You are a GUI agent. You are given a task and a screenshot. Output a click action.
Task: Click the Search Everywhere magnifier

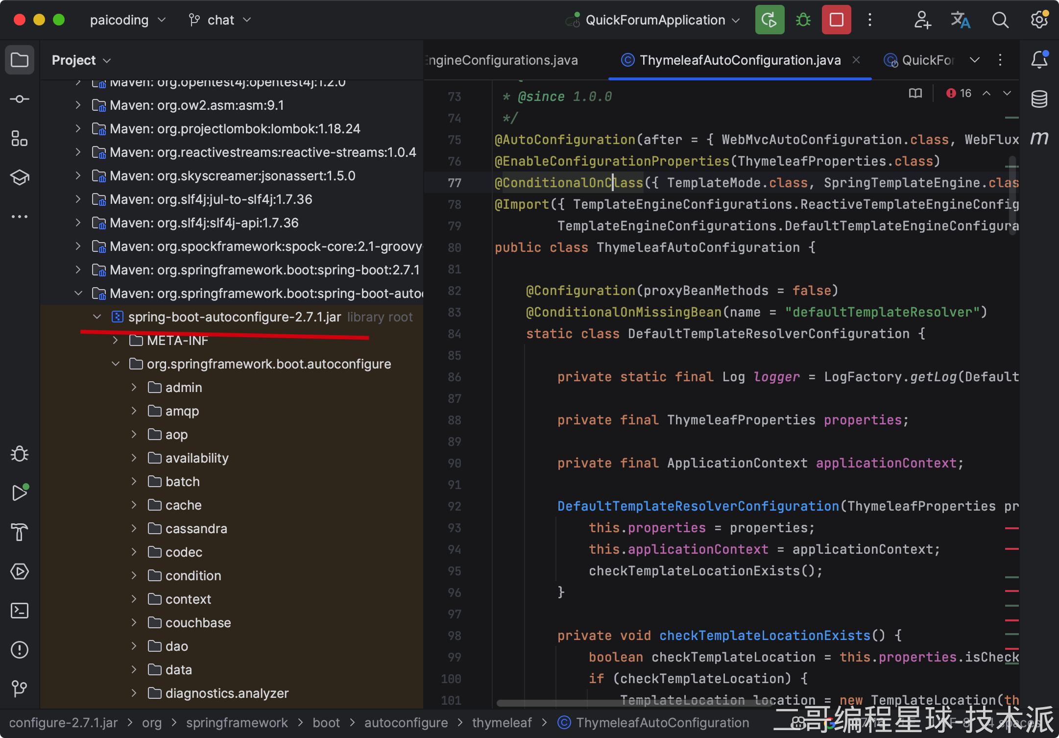click(1000, 20)
